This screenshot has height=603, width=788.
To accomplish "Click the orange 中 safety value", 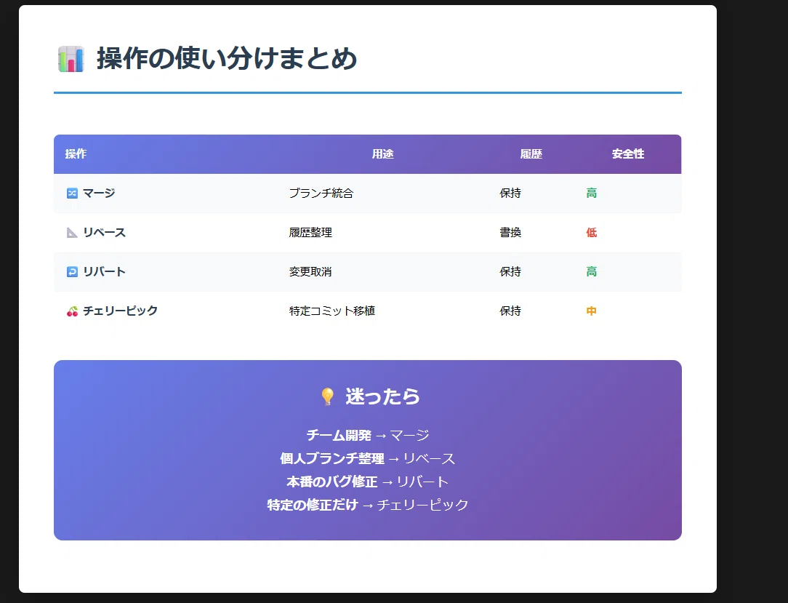I will click(x=592, y=311).
